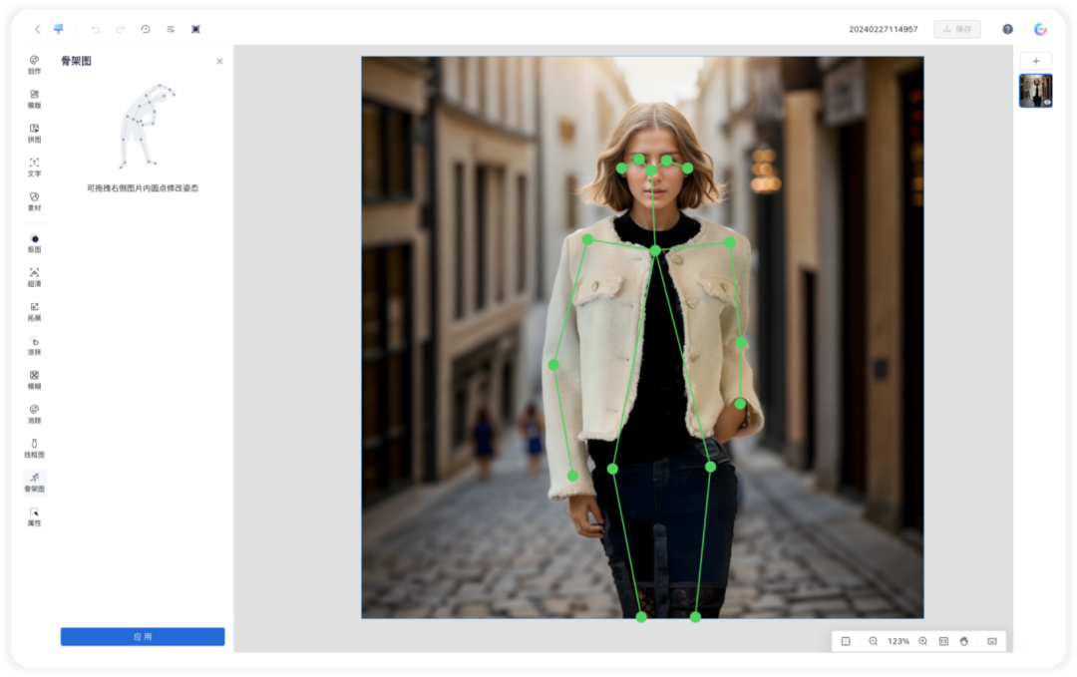Toggle the hand pan tool

pos(964,641)
